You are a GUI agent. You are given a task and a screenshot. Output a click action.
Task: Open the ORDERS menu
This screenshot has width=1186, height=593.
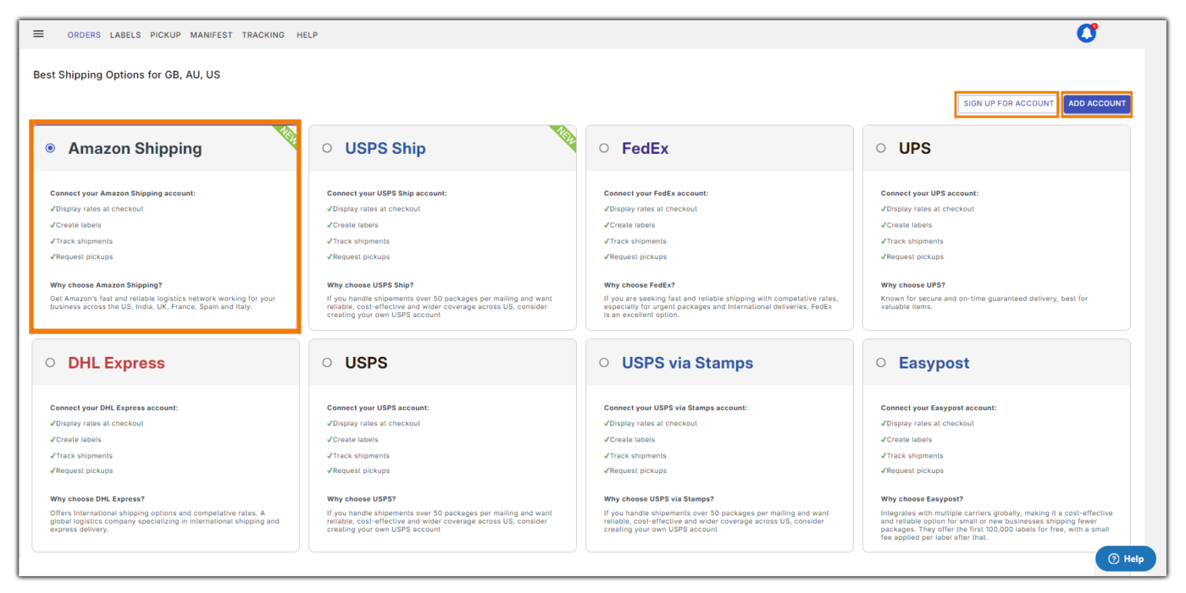[x=84, y=36]
